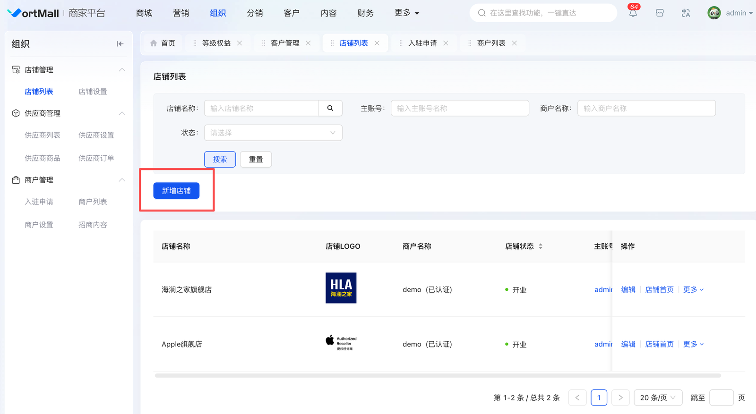Open the 状态 dropdown selector
The width and height of the screenshot is (756, 414).
273,133
